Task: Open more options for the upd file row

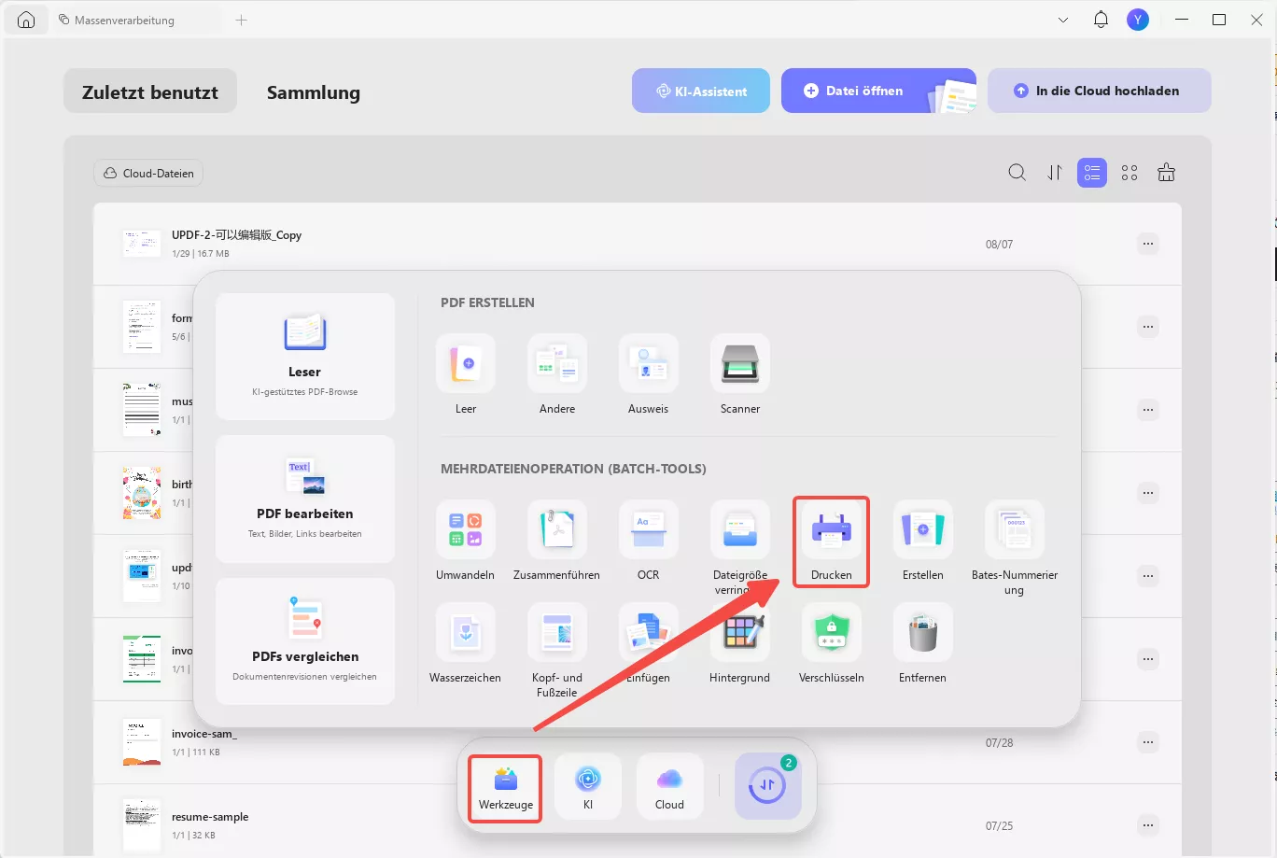Action: tap(1148, 576)
